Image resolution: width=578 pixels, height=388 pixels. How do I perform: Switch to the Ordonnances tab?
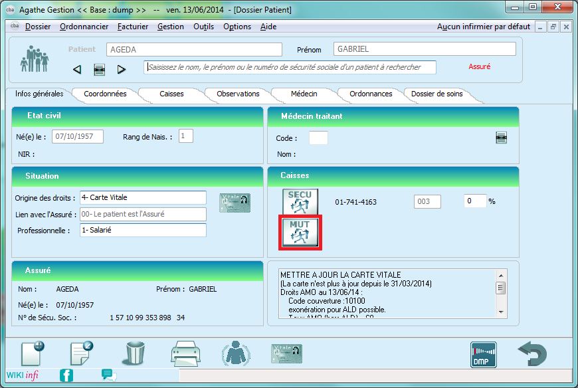(x=371, y=94)
